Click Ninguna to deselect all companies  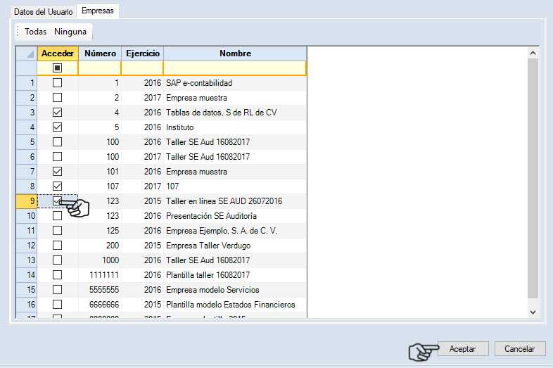coord(70,32)
